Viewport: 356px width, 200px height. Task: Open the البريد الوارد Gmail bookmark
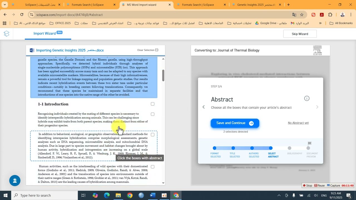[300, 23]
